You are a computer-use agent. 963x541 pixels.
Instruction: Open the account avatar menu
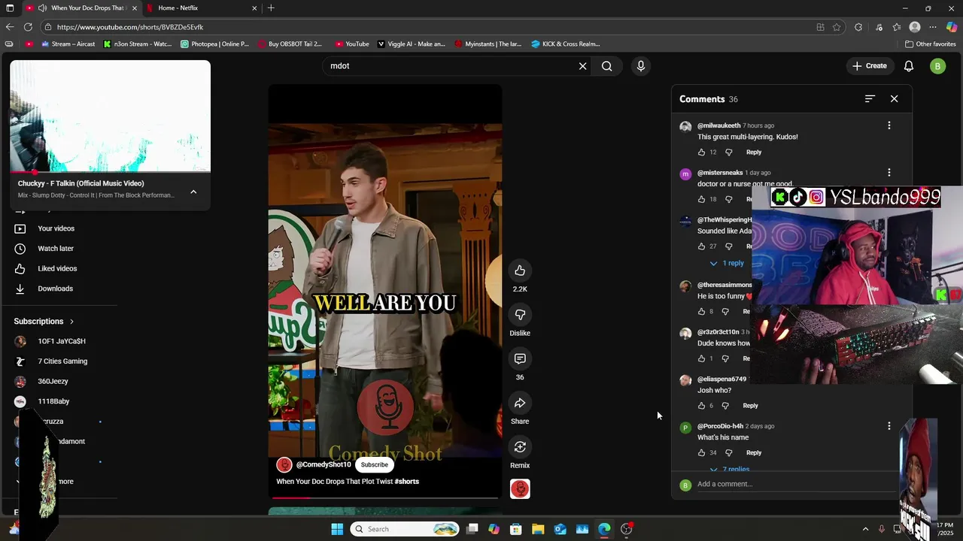pyautogui.click(x=937, y=66)
